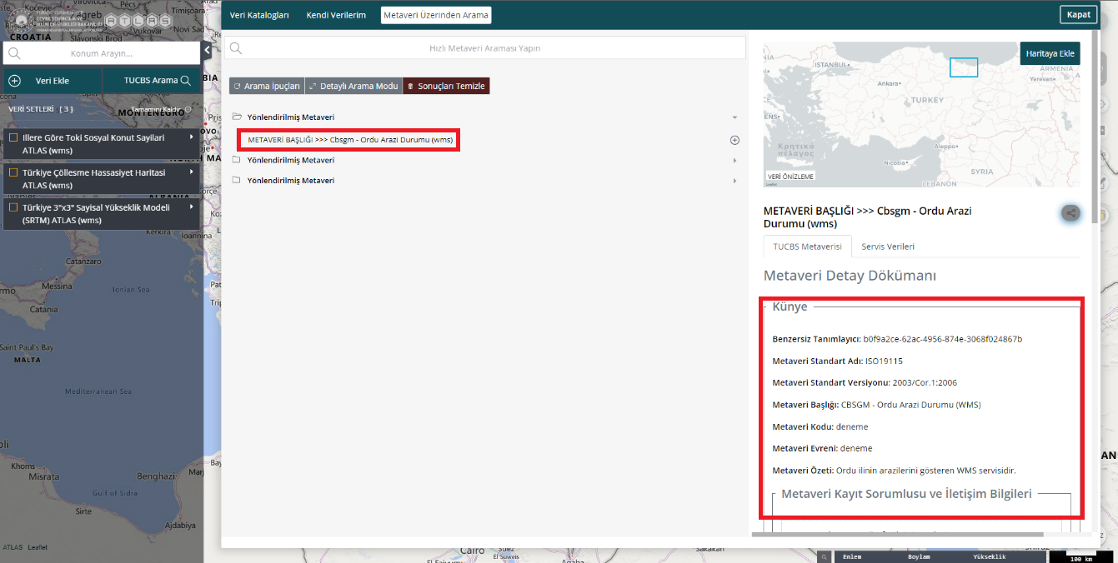This screenshot has width=1118, height=563.
Task: Select the Metaveri Üzerinden Arama tab
Action: coord(436,15)
